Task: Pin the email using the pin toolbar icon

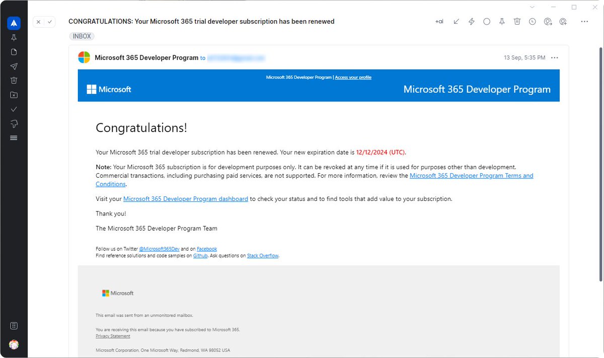Action: point(501,21)
